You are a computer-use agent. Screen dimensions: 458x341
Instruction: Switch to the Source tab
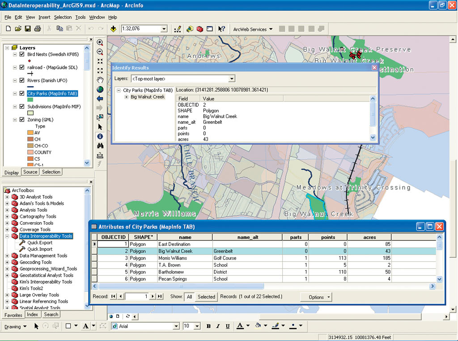30,172
